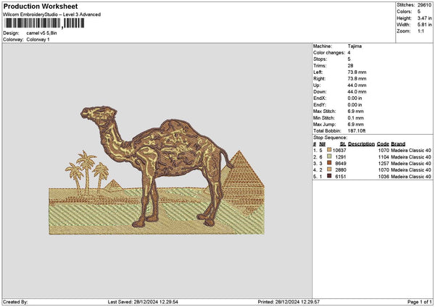Click the color swatch for stop 1 (10637 stitches)

329,150
